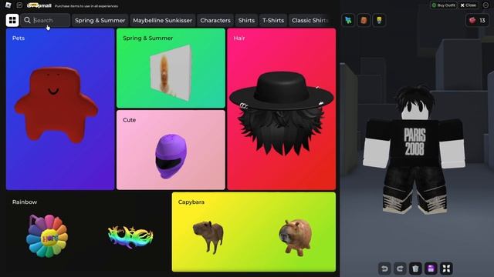Open the Pets category card
494x277 pixels.
[60, 109]
